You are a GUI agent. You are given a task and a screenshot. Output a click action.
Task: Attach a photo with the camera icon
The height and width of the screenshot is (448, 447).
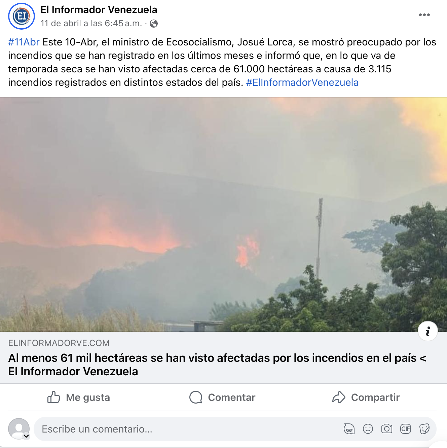pyautogui.click(x=387, y=429)
